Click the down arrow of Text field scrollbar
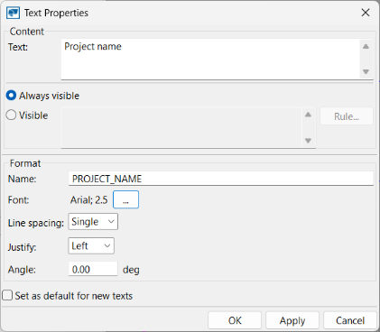 pos(366,71)
